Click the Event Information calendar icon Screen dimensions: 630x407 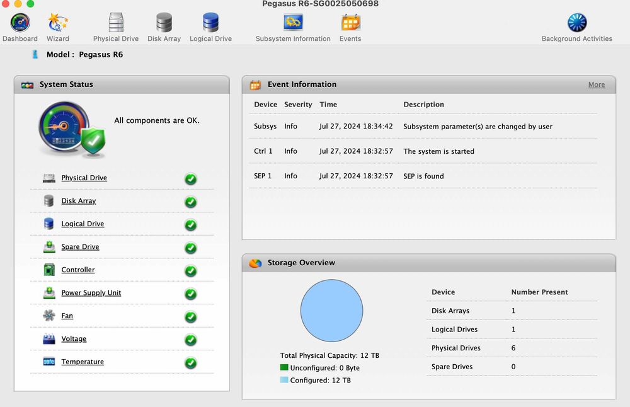[255, 84]
